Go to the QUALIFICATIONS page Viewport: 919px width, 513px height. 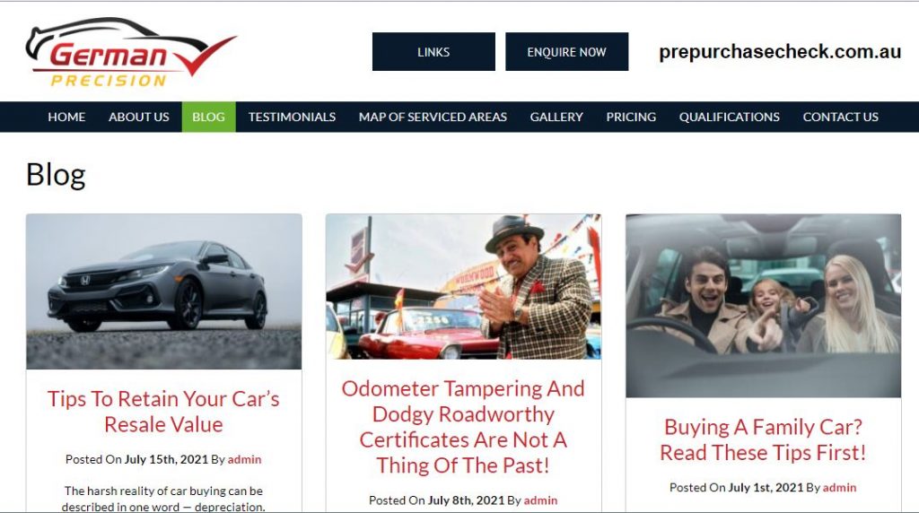[x=729, y=117]
